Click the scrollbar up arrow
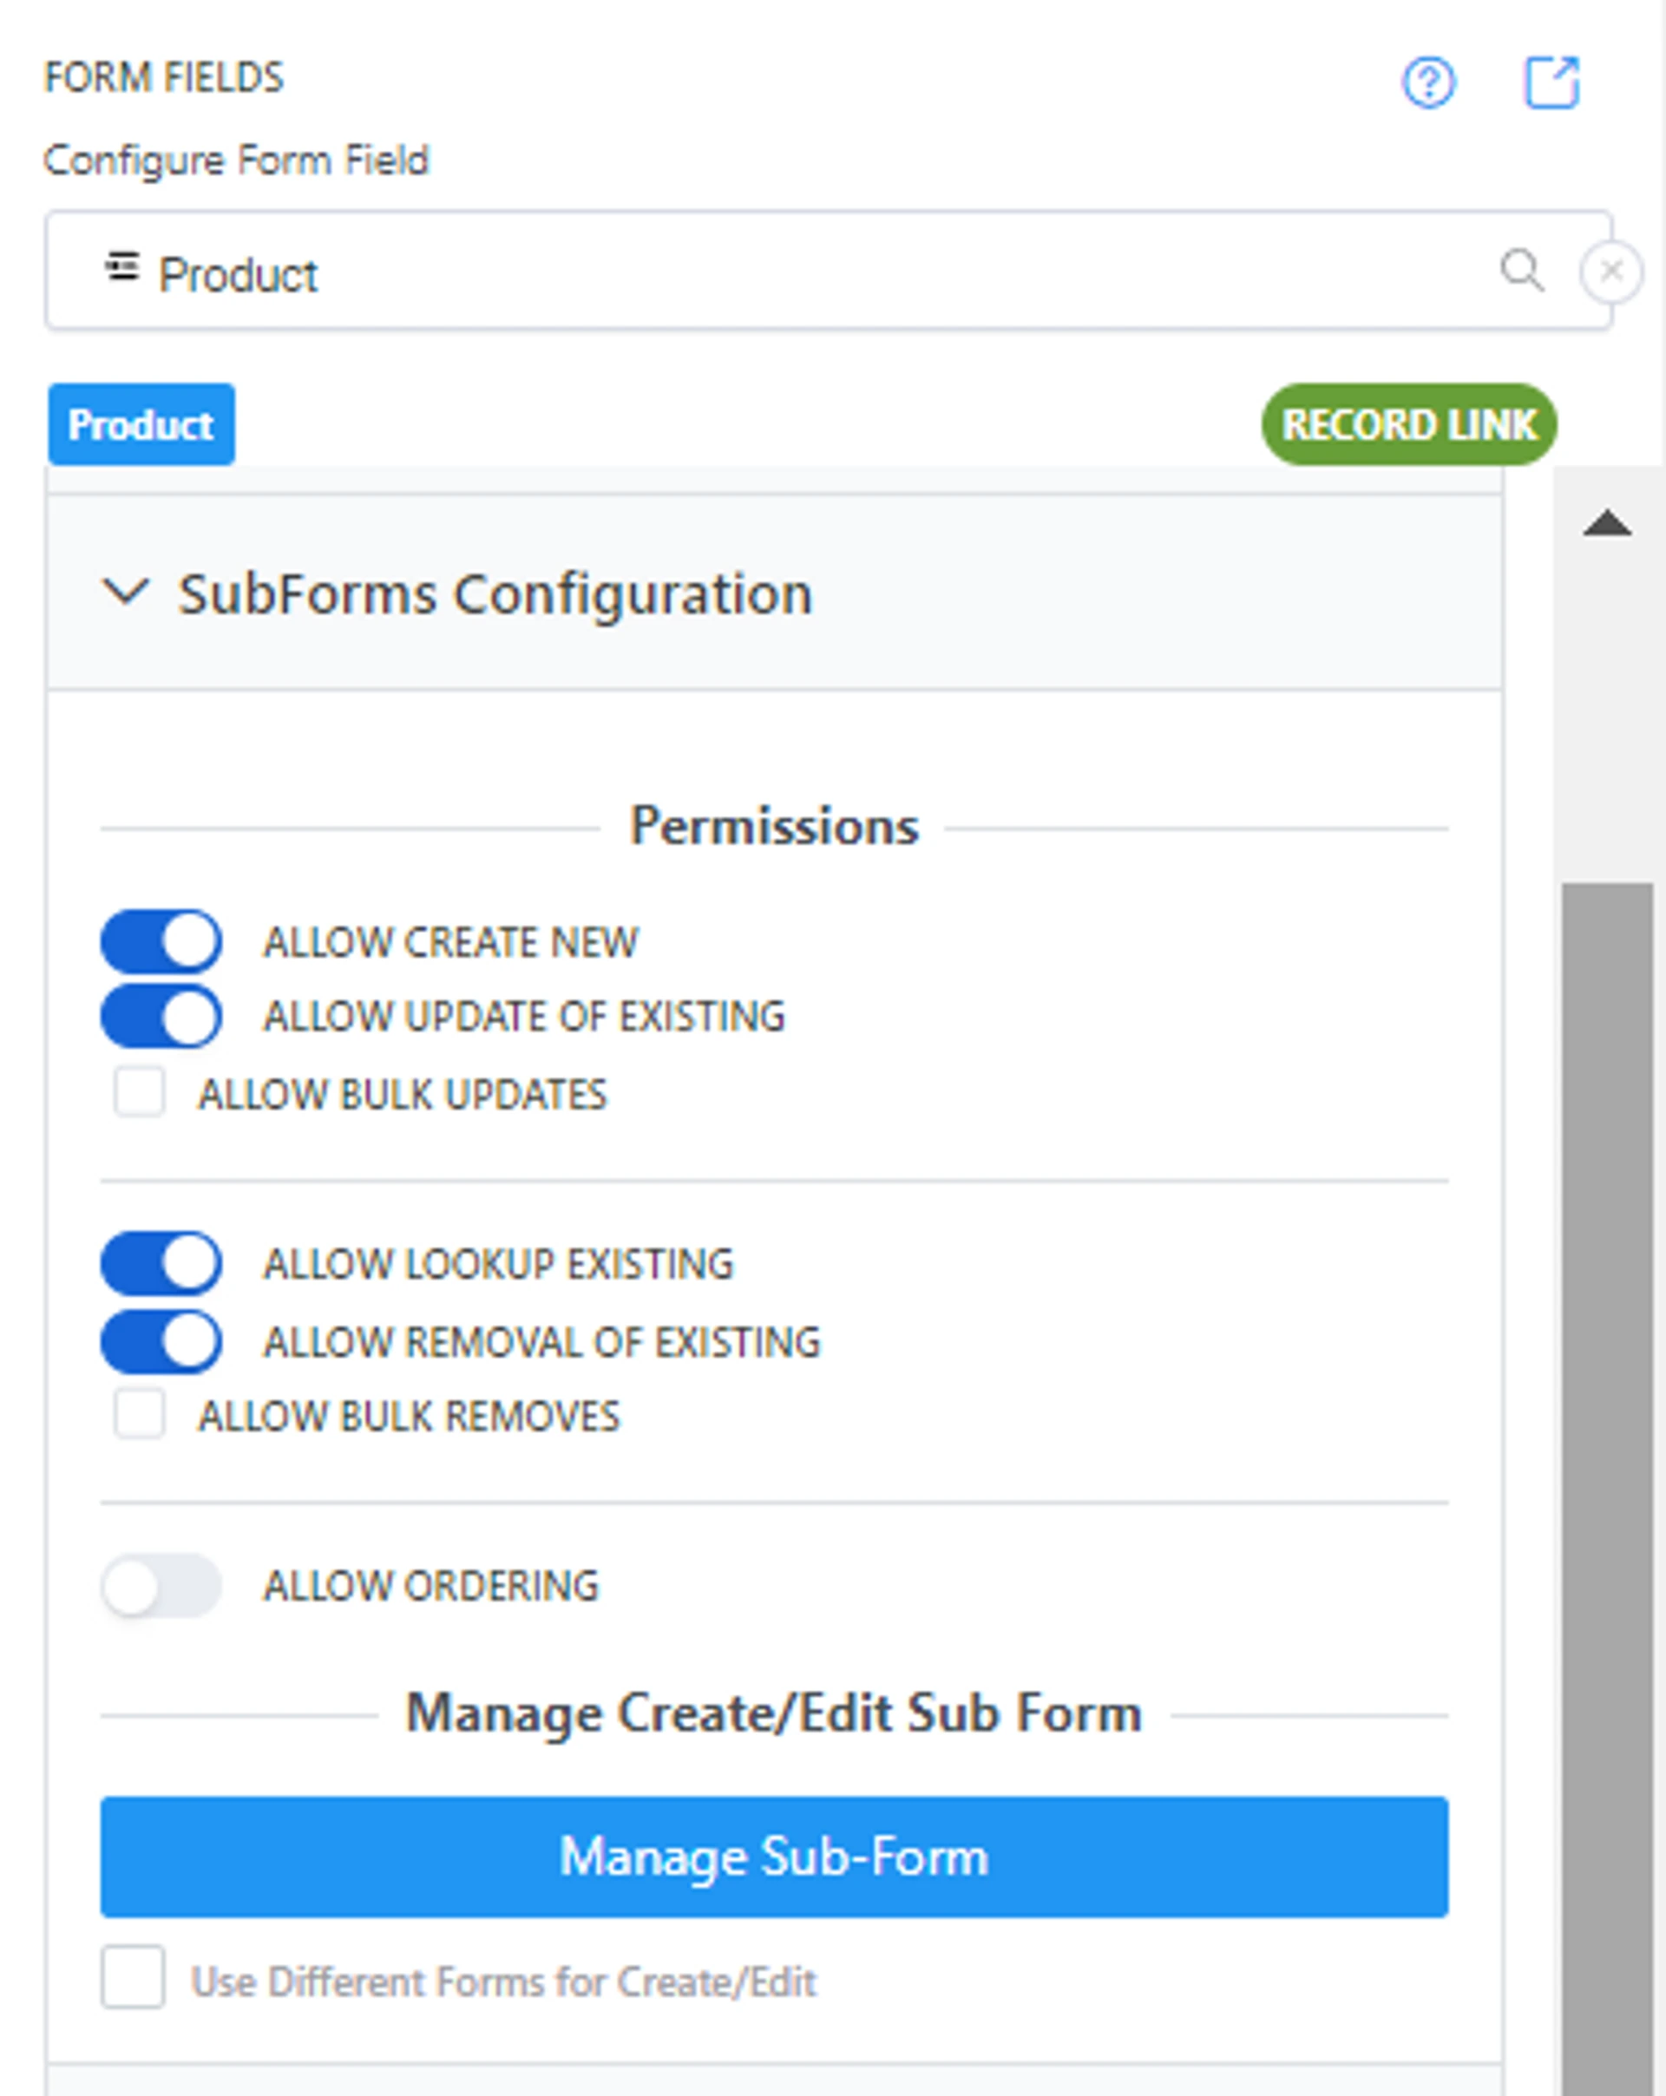The width and height of the screenshot is (1666, 2096). coord(1607,525)
